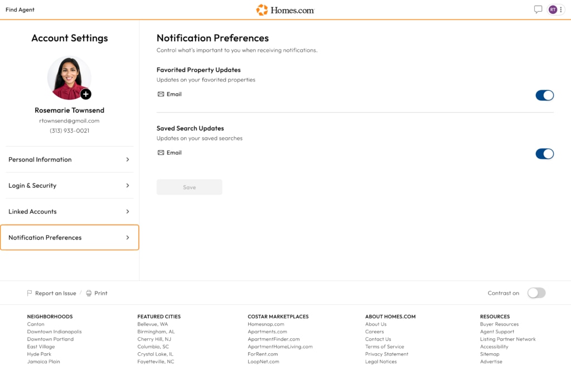This screenshot has height=365, width=571.
Task: Click the printer icon beside Print
Action: point(89,293)
